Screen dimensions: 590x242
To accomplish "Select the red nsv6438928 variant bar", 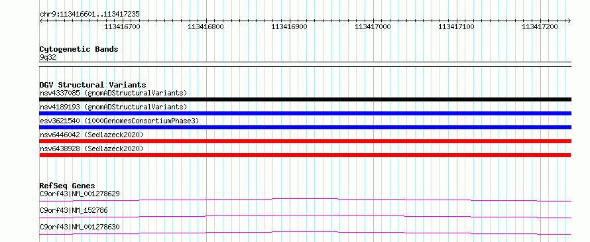I will [x=305, y=155].
